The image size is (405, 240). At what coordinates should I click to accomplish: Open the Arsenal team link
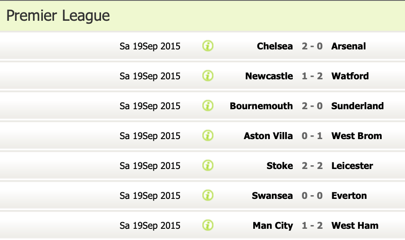tap(348, 46)
